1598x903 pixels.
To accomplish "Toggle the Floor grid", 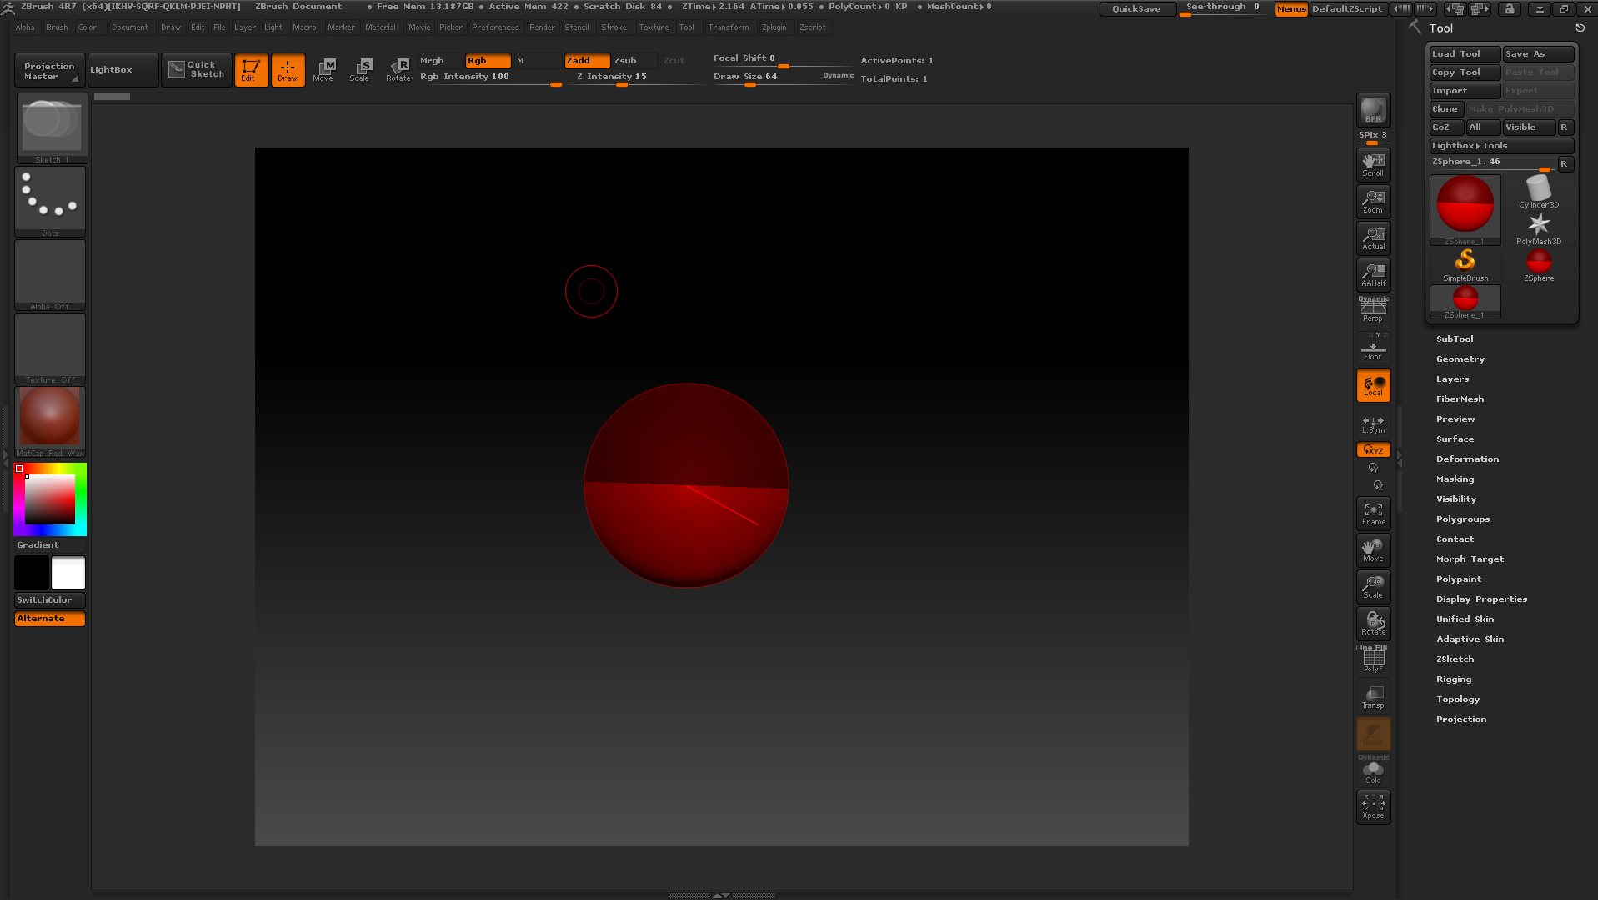I will (1373, 348).
